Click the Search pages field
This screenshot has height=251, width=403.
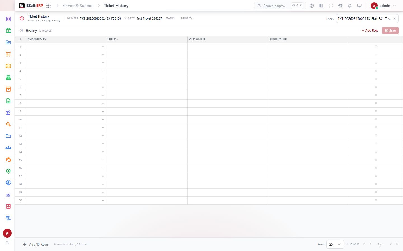(x=280, y=6)
